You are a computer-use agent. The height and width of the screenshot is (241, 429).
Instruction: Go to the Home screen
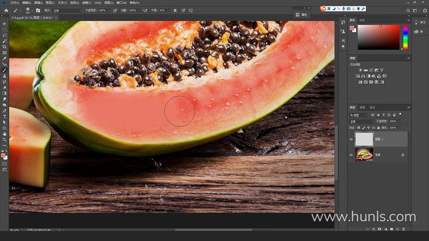pos(6,10)
